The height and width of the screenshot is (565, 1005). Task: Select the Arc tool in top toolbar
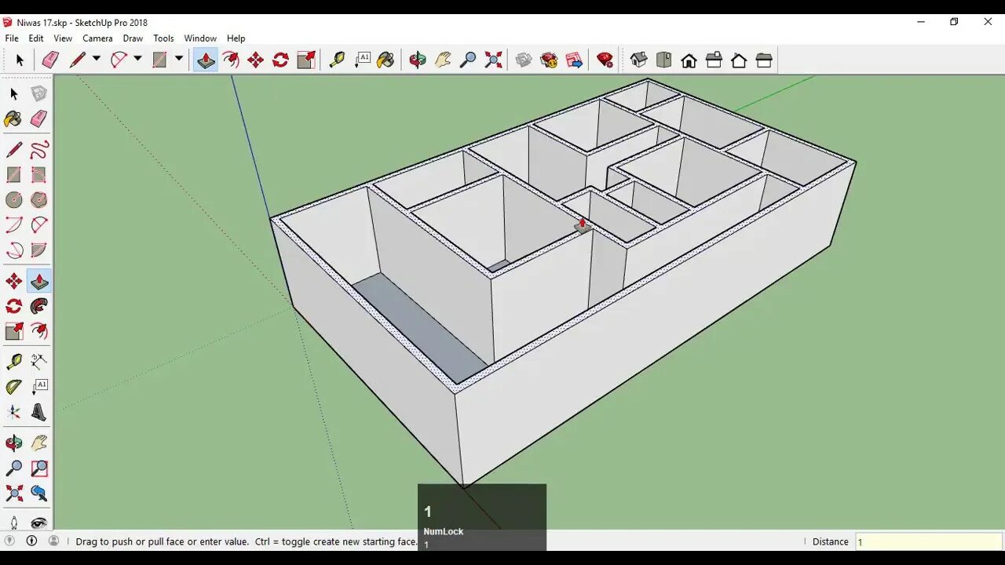pos(119,60)
